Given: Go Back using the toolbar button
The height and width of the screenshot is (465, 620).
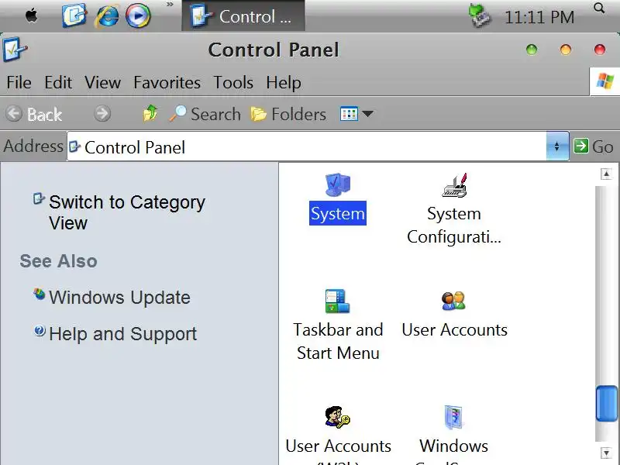Looking at the screenshot, I should tap(34, 114).
